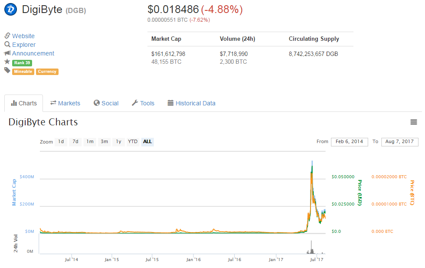
Task: Click the tag icon beside Mineable
Action: [x=7, y=70]
